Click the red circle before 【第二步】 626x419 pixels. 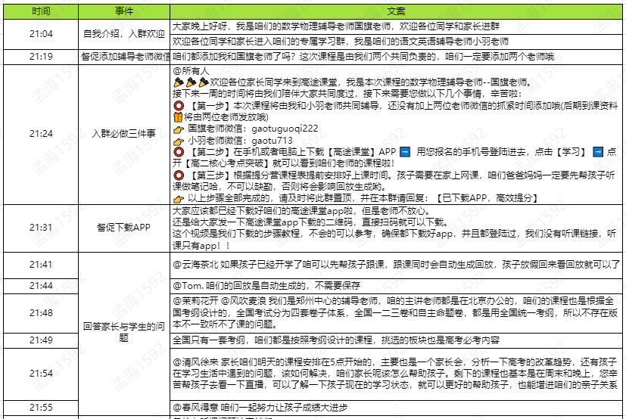[x=179, y=153]
